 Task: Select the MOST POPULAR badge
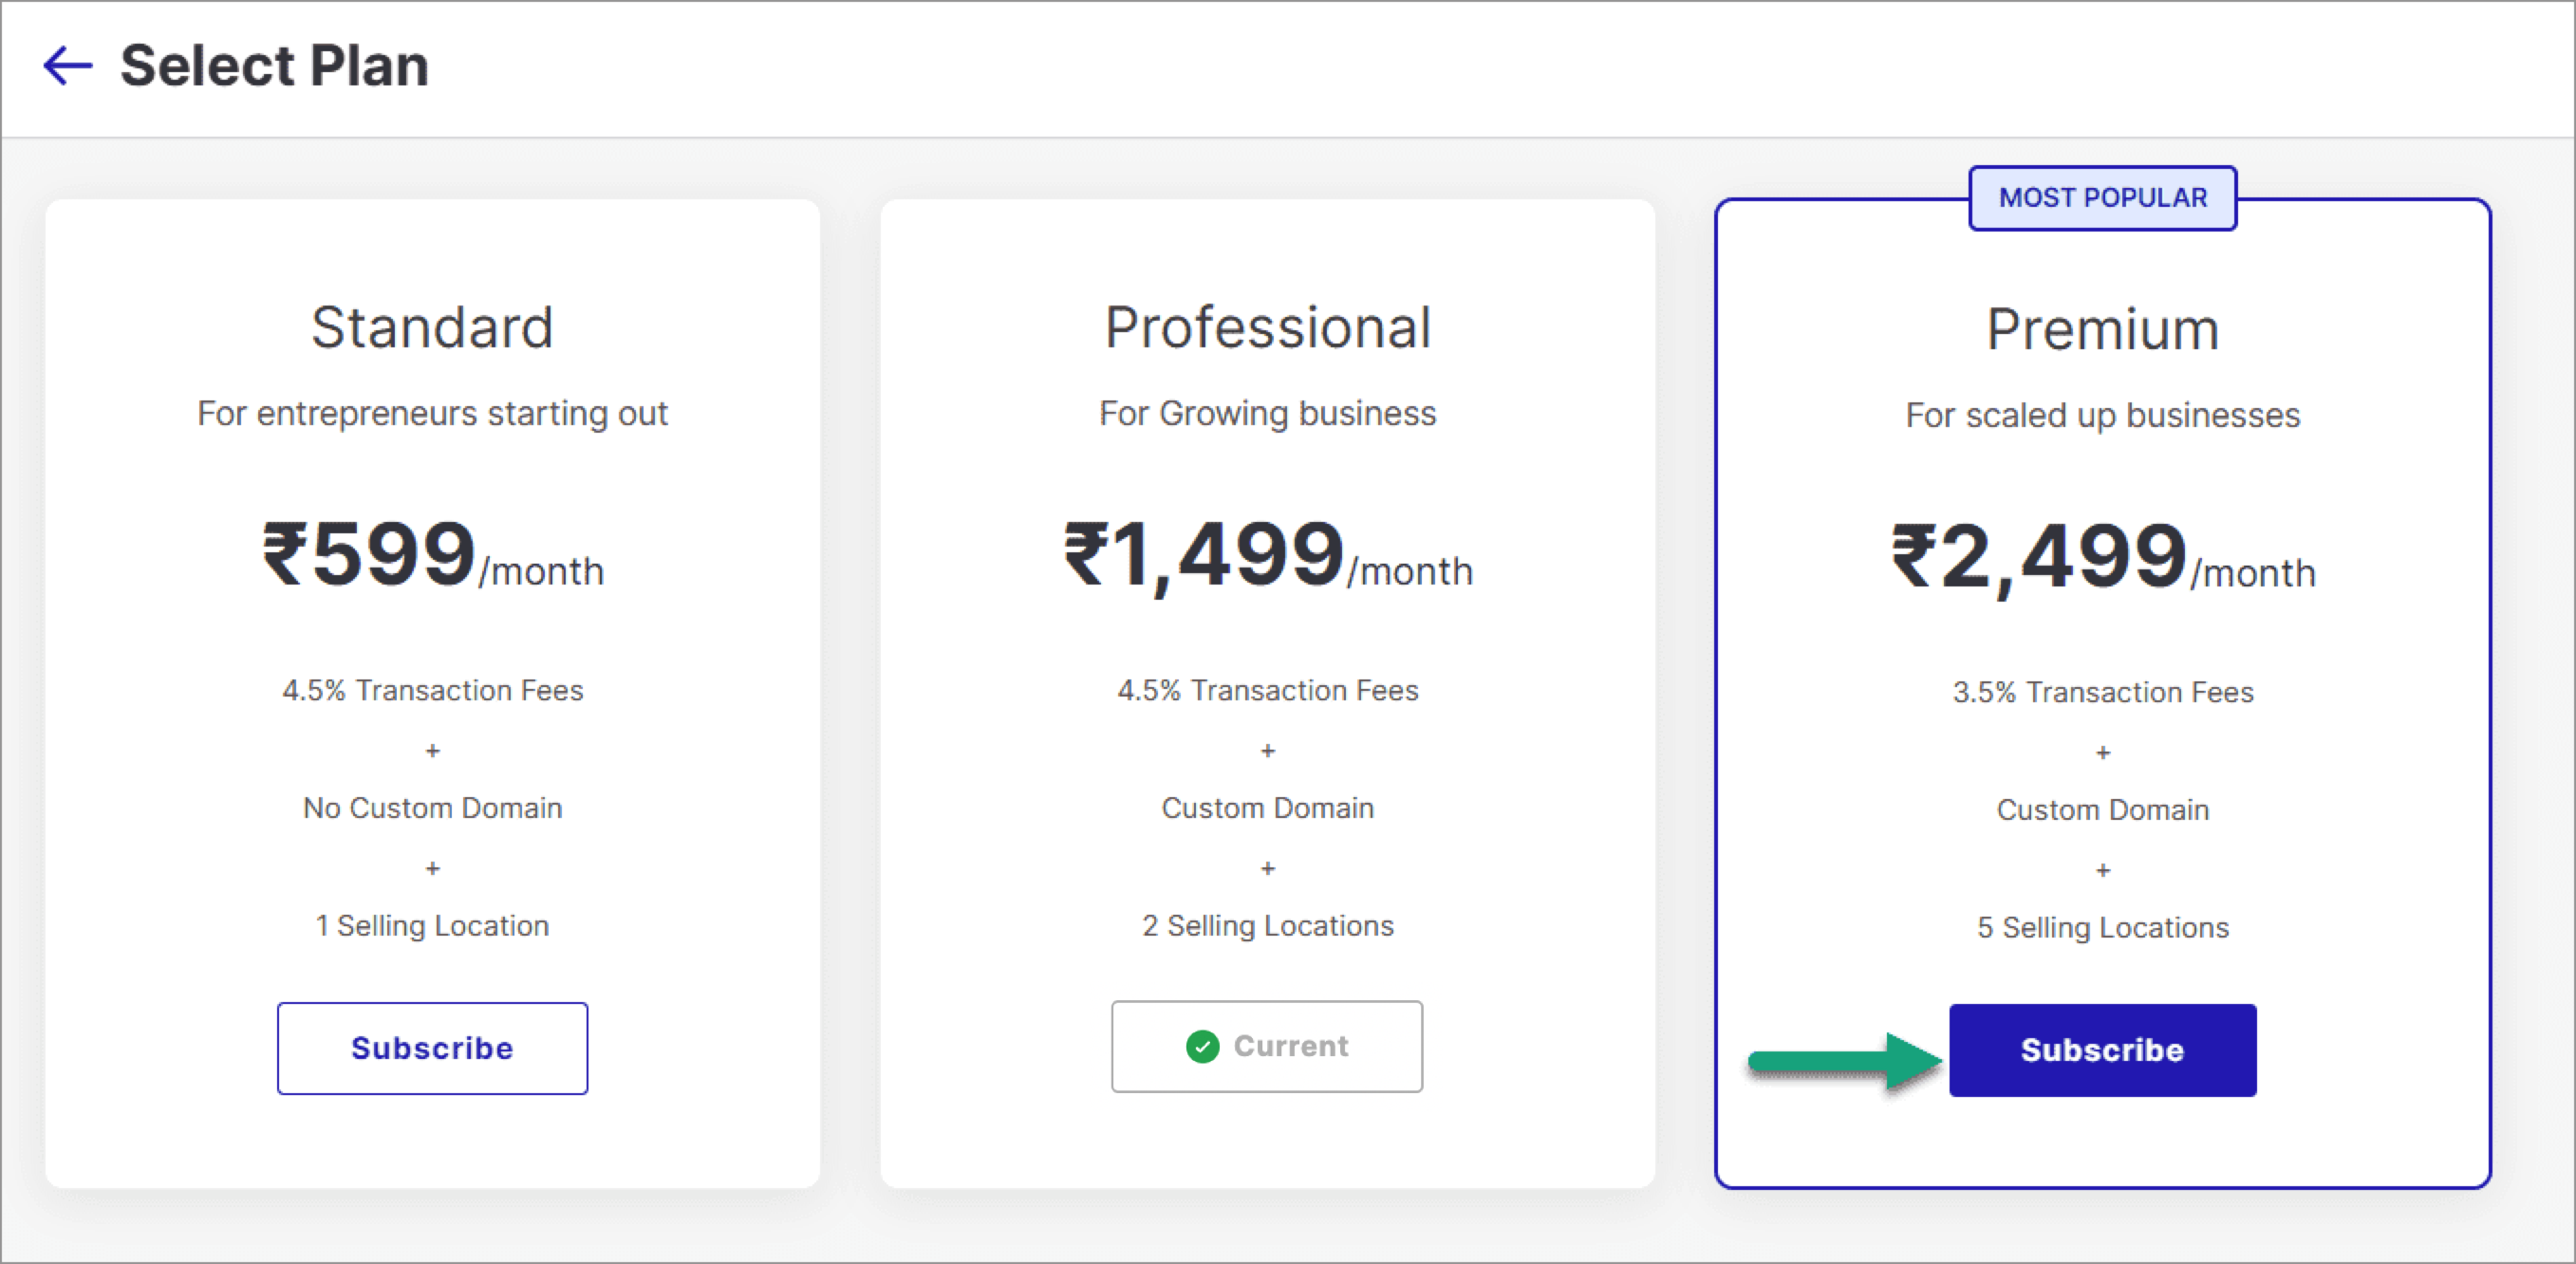[2102, 198]
